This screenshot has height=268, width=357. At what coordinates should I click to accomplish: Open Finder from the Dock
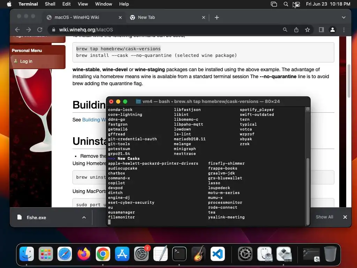coord(26,254)
